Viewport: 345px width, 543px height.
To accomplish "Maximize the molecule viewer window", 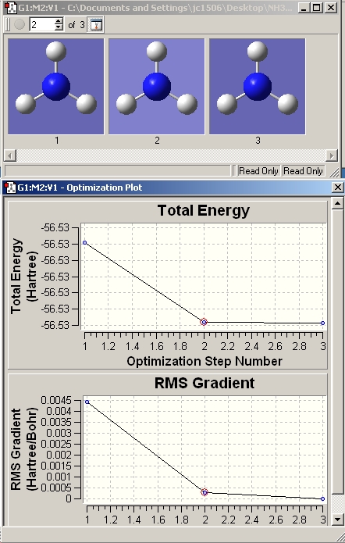I will pyautogui.click(x=316, y=8).
